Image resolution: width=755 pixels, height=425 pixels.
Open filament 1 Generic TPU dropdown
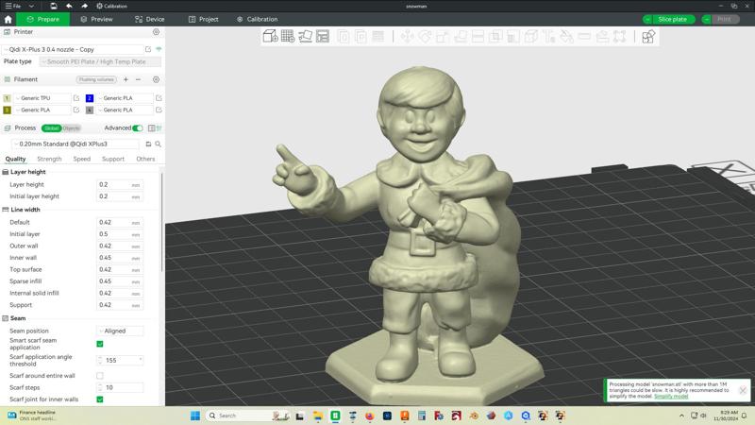pyautogui.click(x=42, y=98)
